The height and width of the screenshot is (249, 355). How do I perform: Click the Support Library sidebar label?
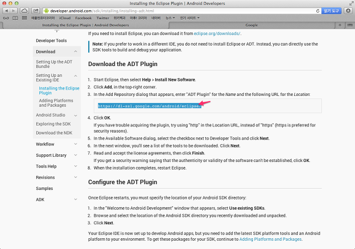[x=51, y=156]
